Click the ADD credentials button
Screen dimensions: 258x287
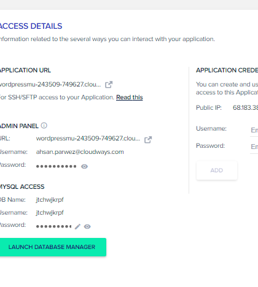pyautogui.click(x=217, y=170)
